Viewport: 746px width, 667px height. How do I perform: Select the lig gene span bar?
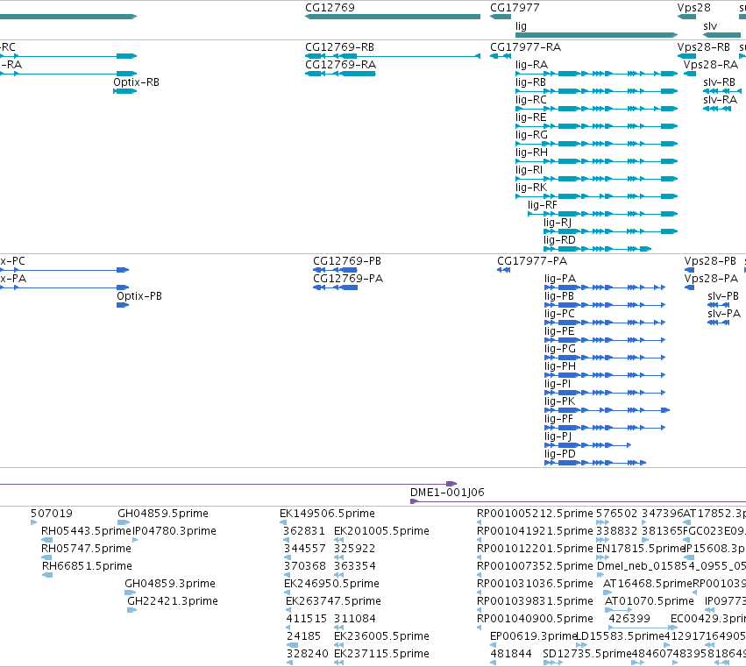coord(597,35)
